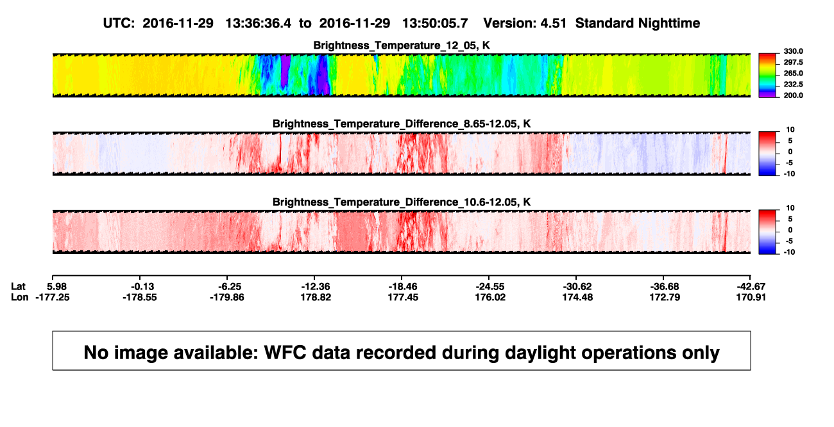This screenshot has height=427, width=834.
Task: Click the Lon axis label
Action: point(20,297)
